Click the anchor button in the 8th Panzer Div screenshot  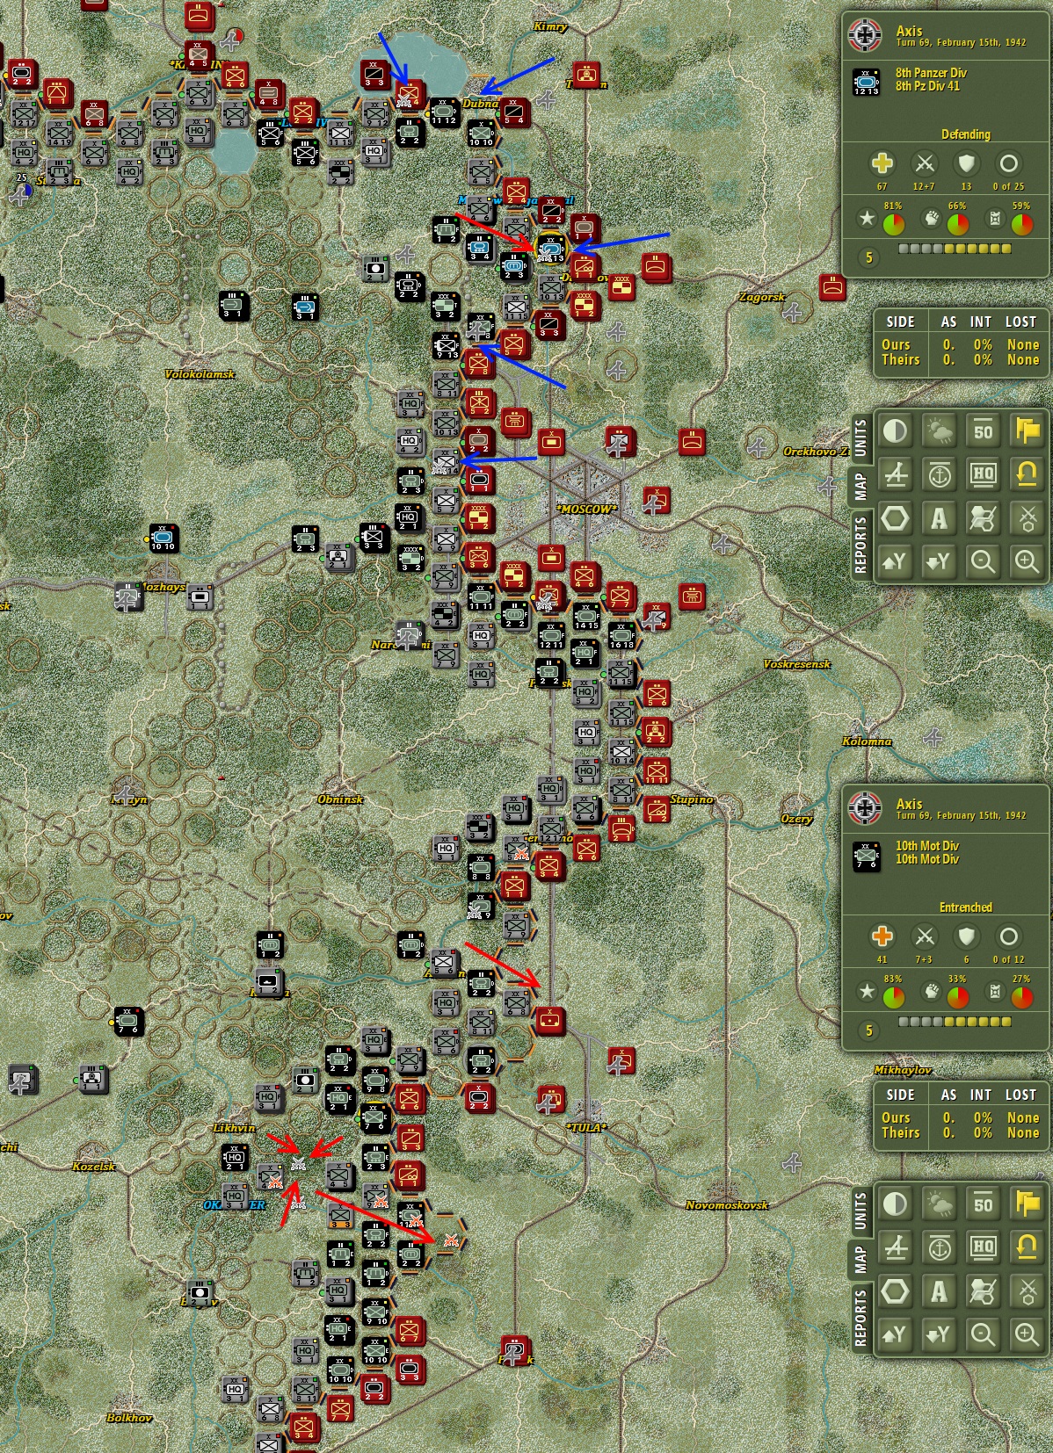point(939,474)
